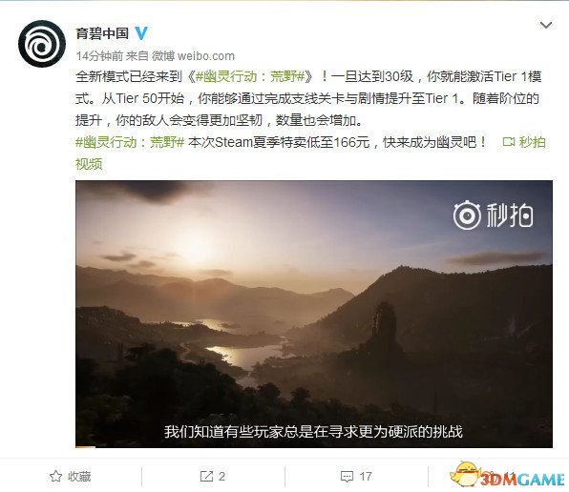The height and width of the screenshot is (492, 569).
Task: Click the wrapped 视频 link text
Action: pos(89,164)
